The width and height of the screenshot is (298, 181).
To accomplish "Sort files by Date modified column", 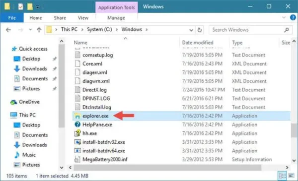I will pos(198,43).
